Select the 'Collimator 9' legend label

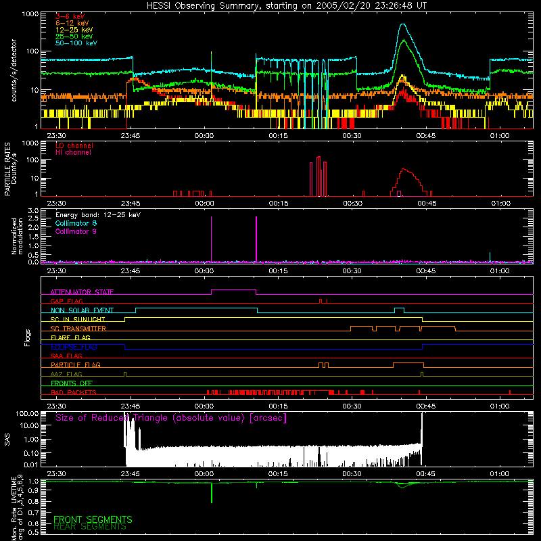(x=76, y=231)
